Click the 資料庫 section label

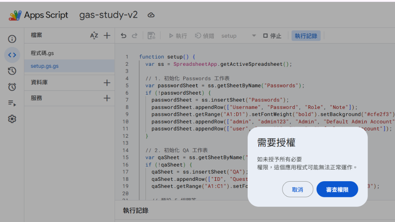[x=39, y=82]
